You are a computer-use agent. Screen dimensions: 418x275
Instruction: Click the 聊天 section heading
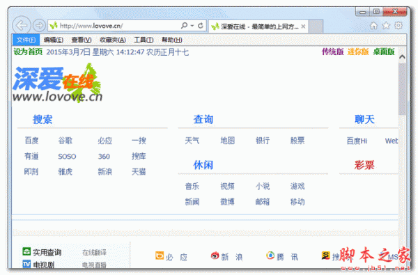coord(364,119)
